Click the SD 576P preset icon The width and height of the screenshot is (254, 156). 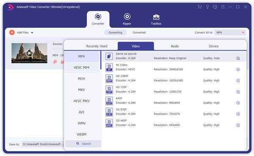pos(109,112)
